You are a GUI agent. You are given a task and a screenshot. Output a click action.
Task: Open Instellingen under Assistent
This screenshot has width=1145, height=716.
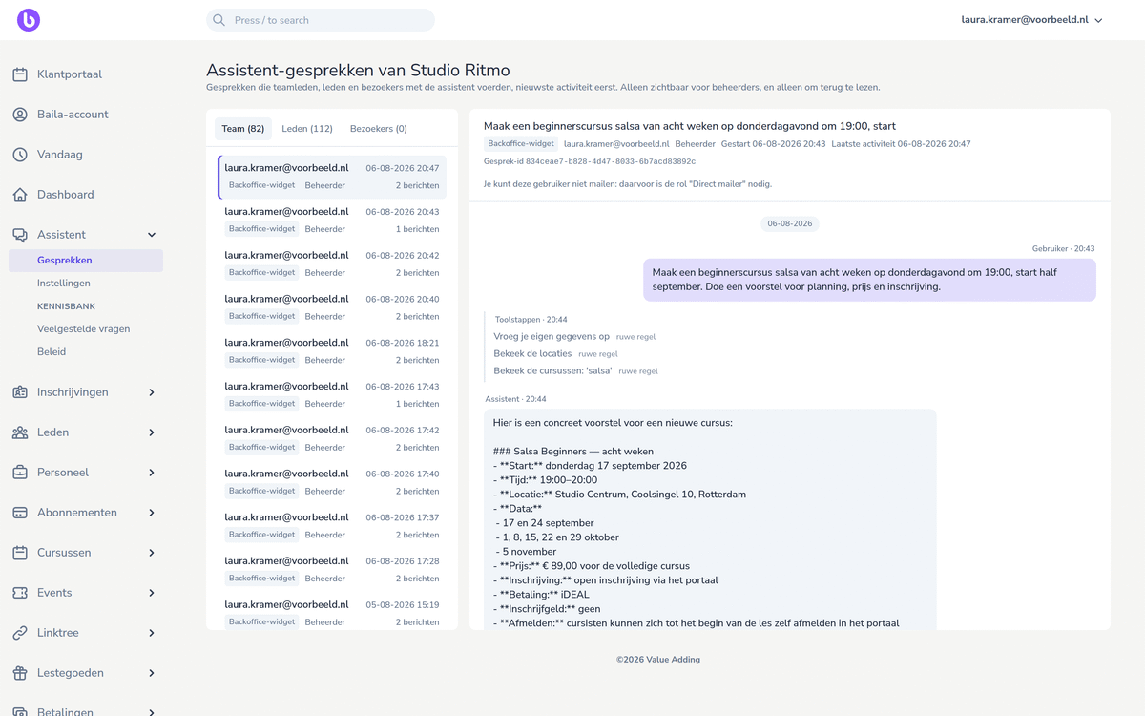click(x=64, y=284)
